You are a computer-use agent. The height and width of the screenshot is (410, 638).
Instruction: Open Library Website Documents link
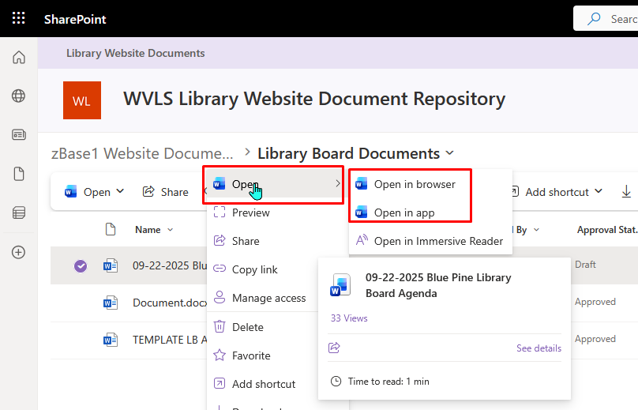[x=136, y=54]
